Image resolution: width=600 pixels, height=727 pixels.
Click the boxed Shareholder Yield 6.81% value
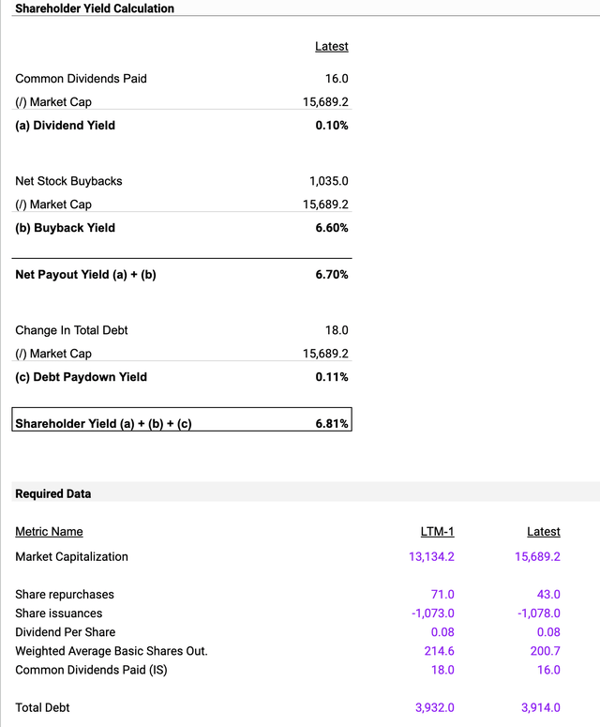point(332,424)
